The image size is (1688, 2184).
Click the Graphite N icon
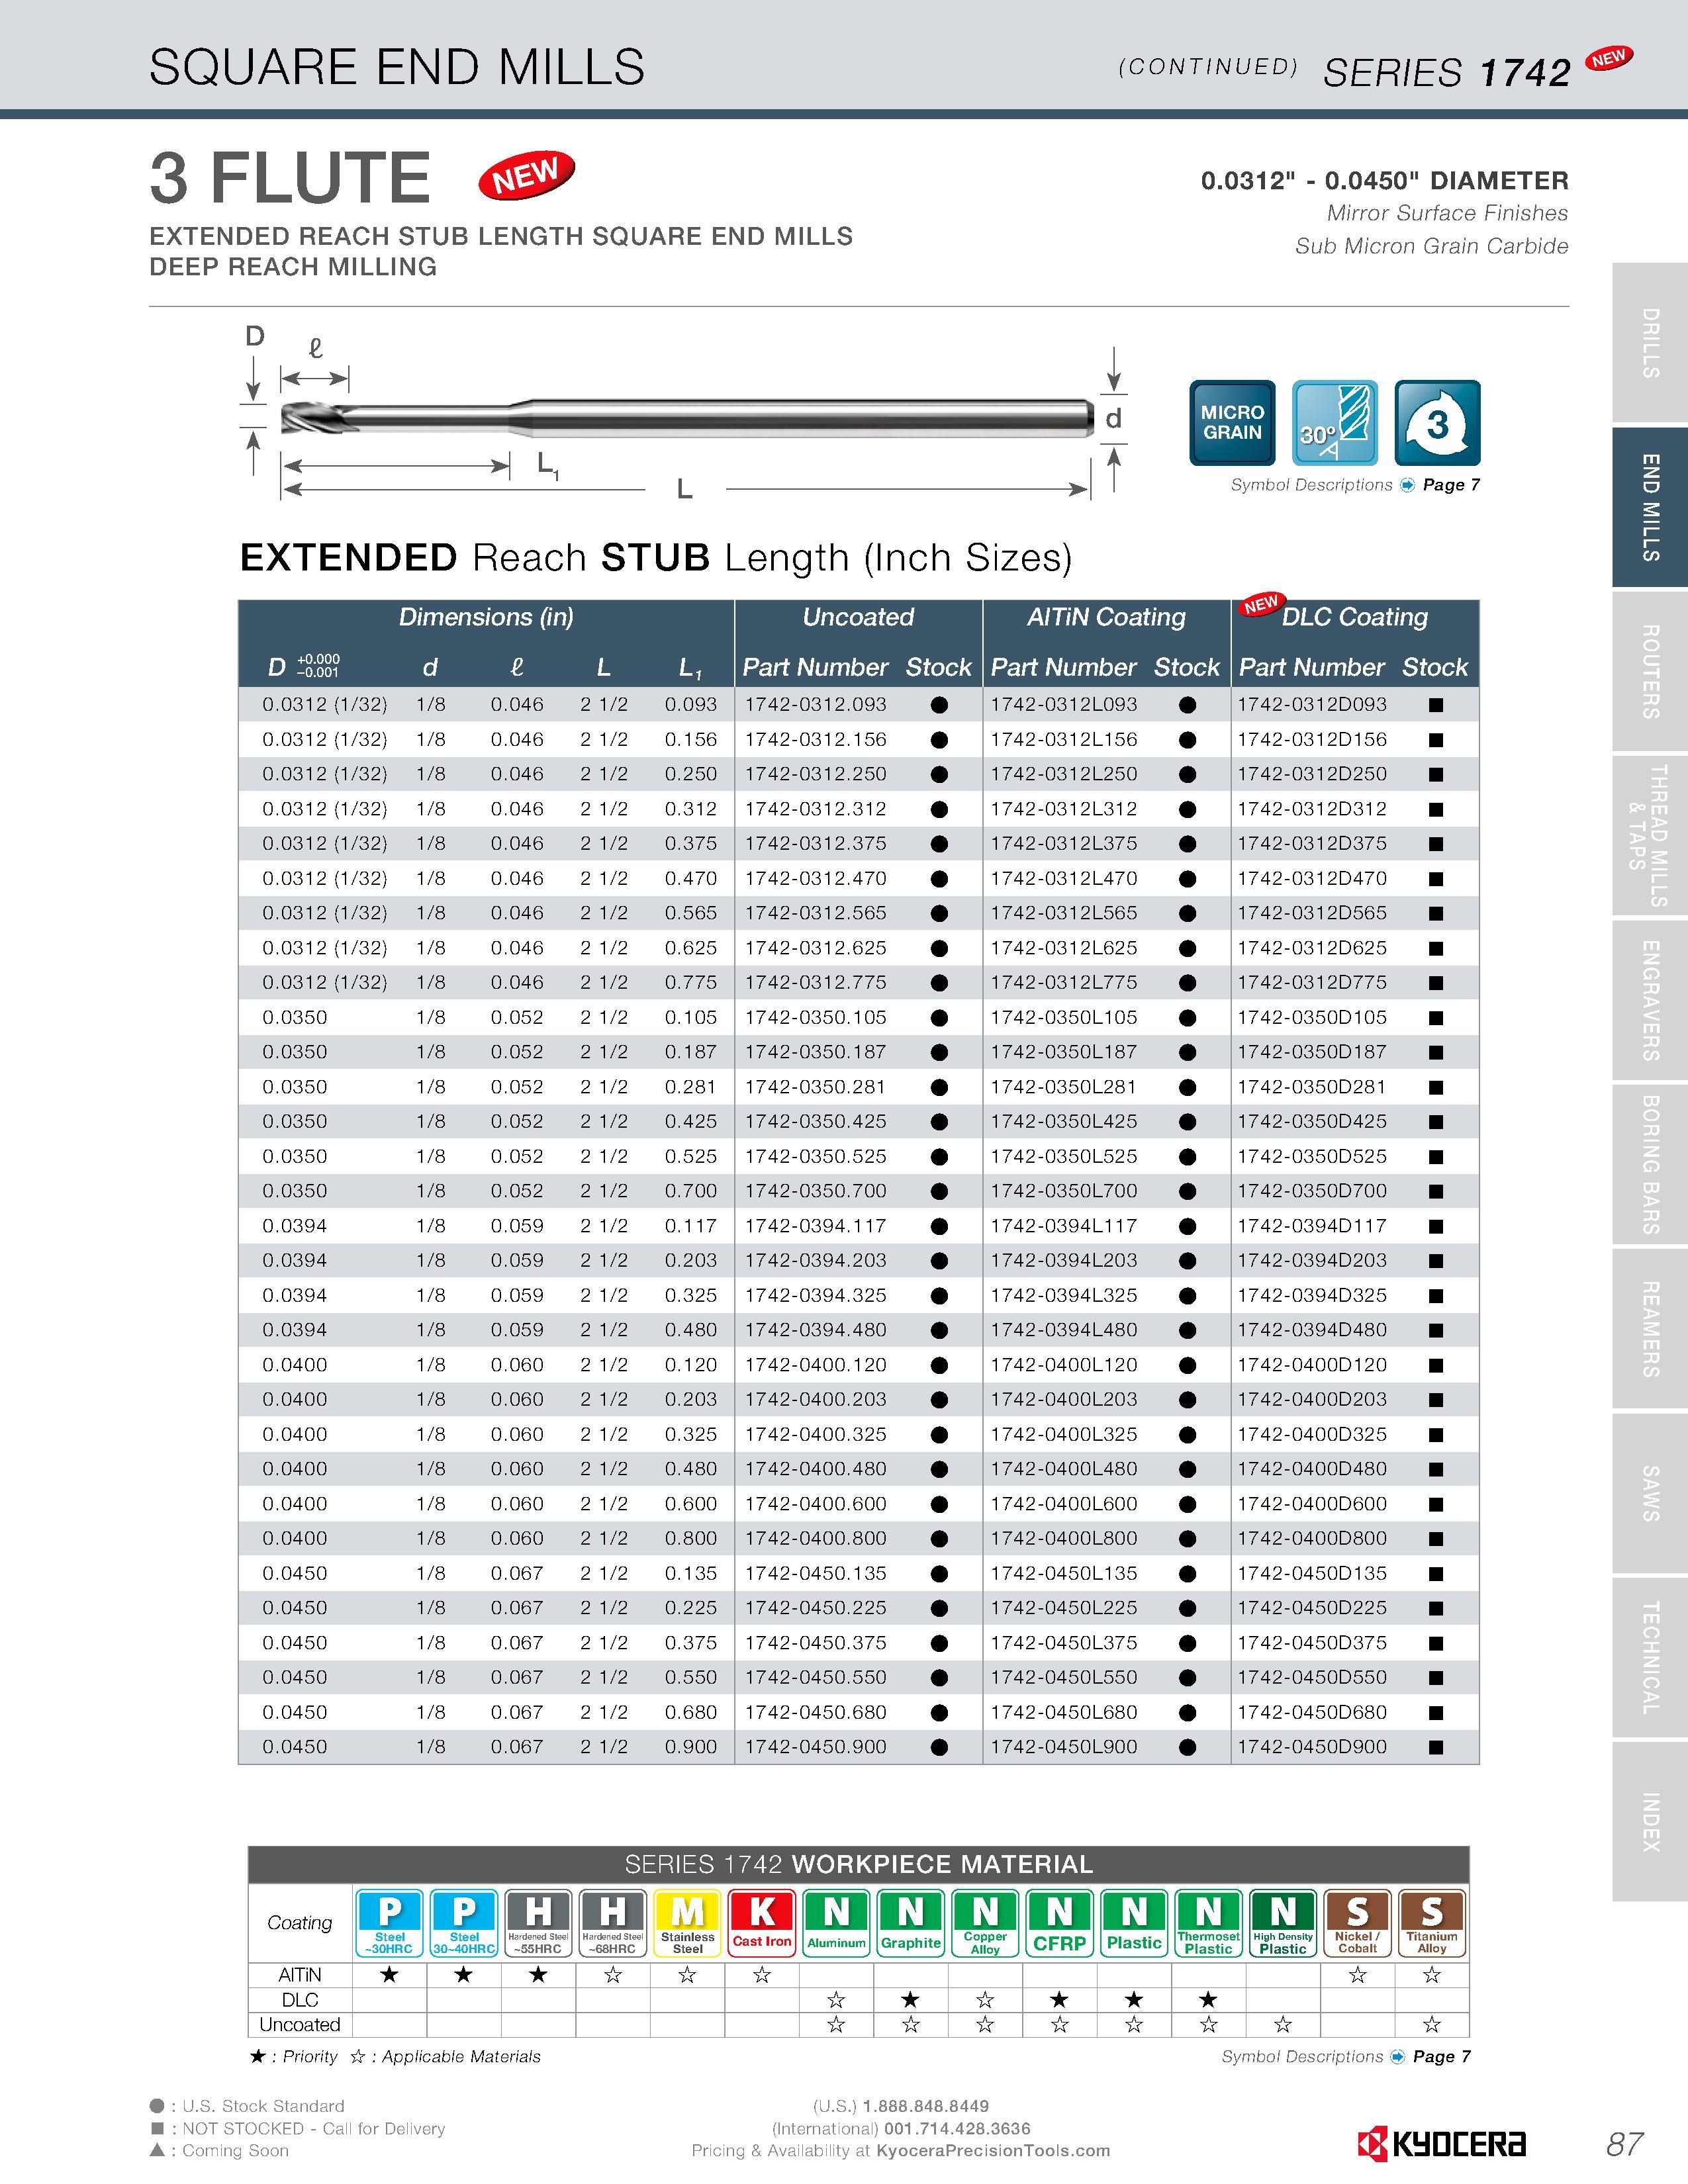[910, 1922]
